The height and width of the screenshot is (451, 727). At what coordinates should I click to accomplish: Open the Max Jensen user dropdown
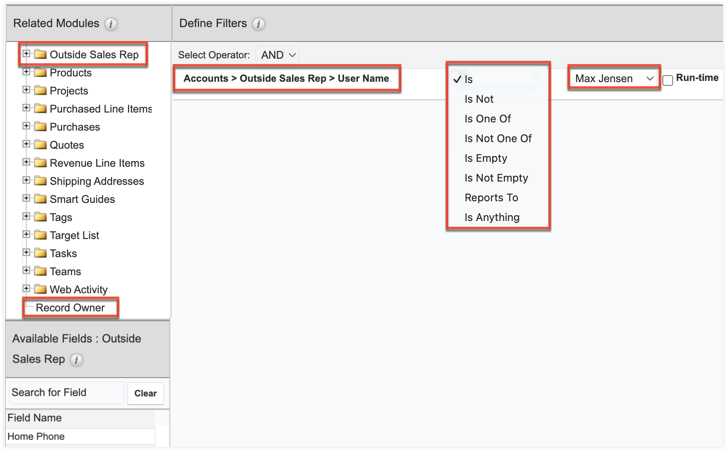pos(614,78)
